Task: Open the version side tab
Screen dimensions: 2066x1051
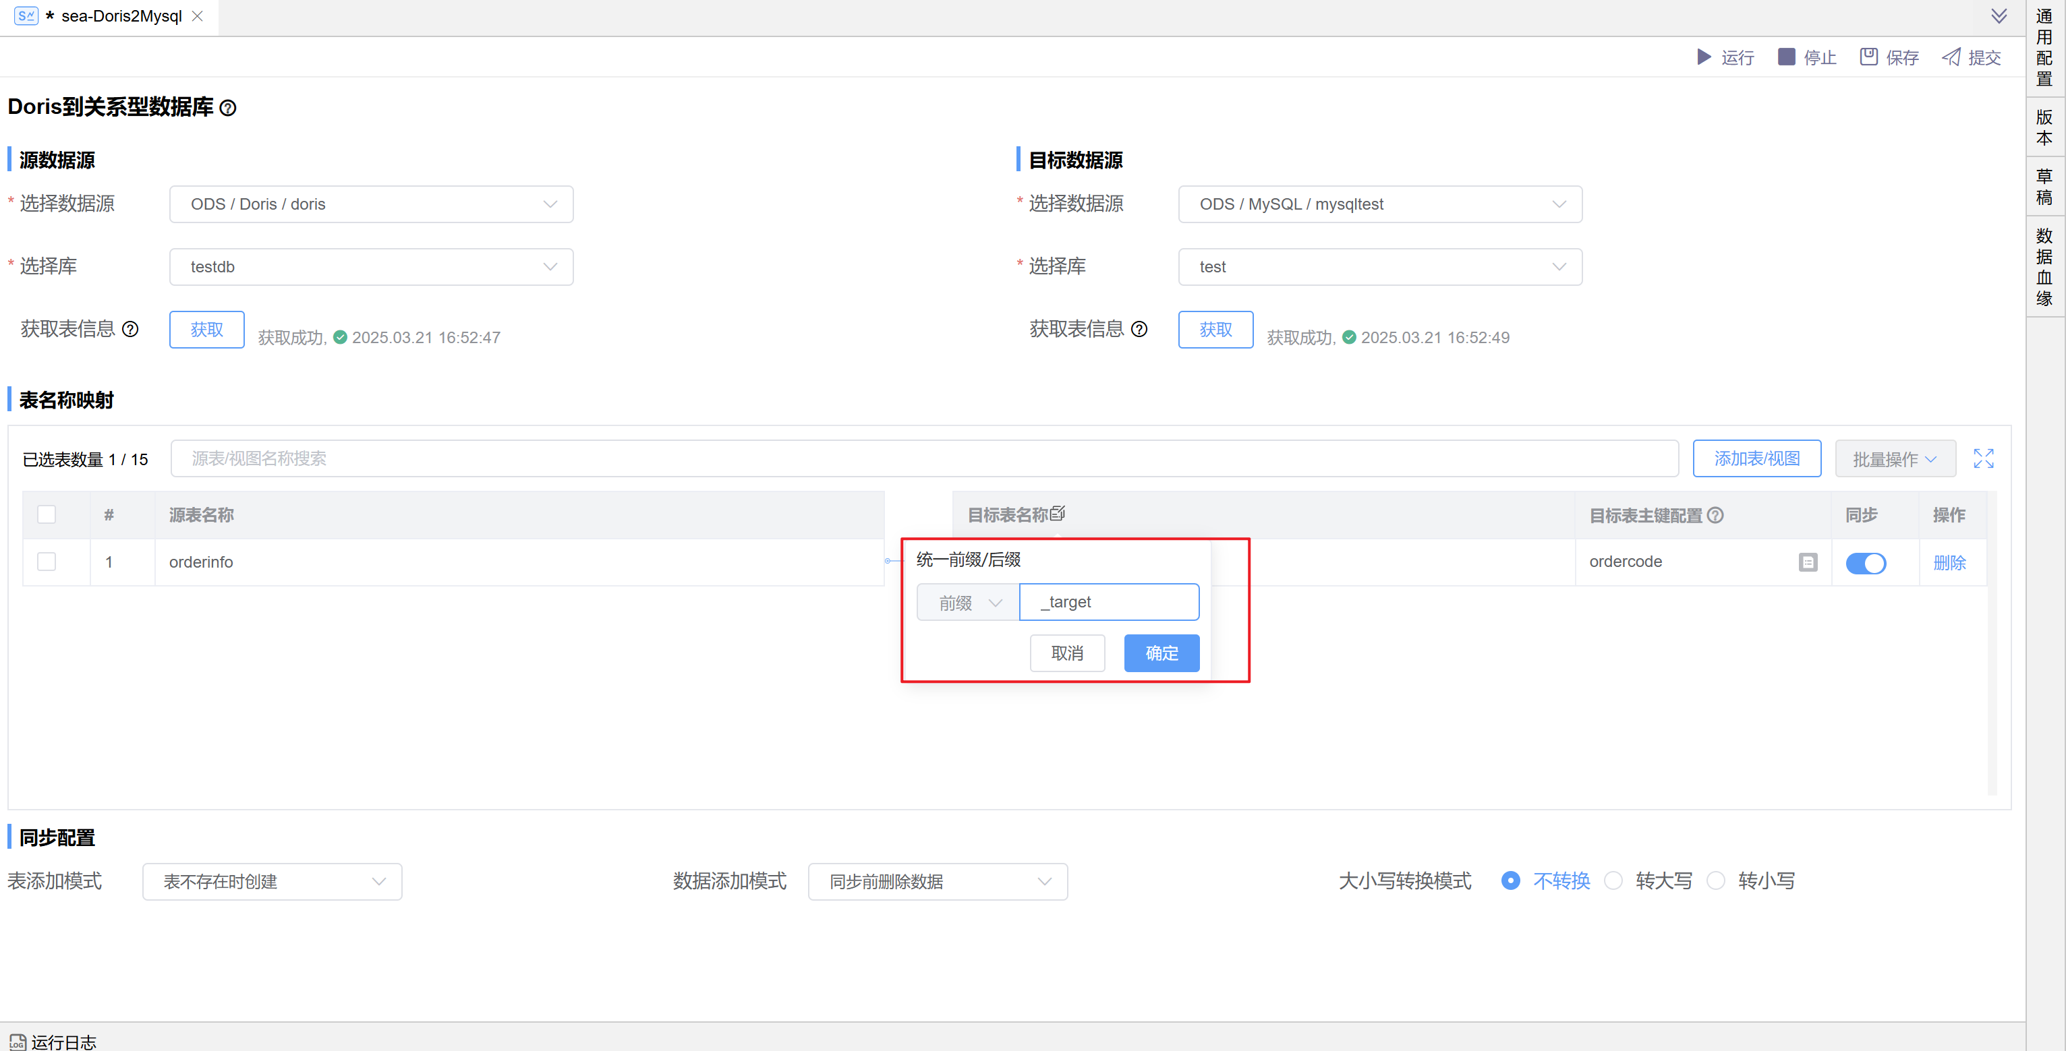Action: [x=2044, y=128]
